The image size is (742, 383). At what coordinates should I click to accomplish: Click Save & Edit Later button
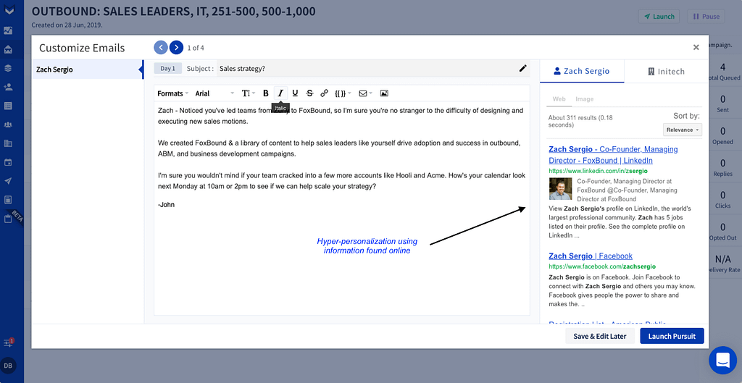click(599, 336)
